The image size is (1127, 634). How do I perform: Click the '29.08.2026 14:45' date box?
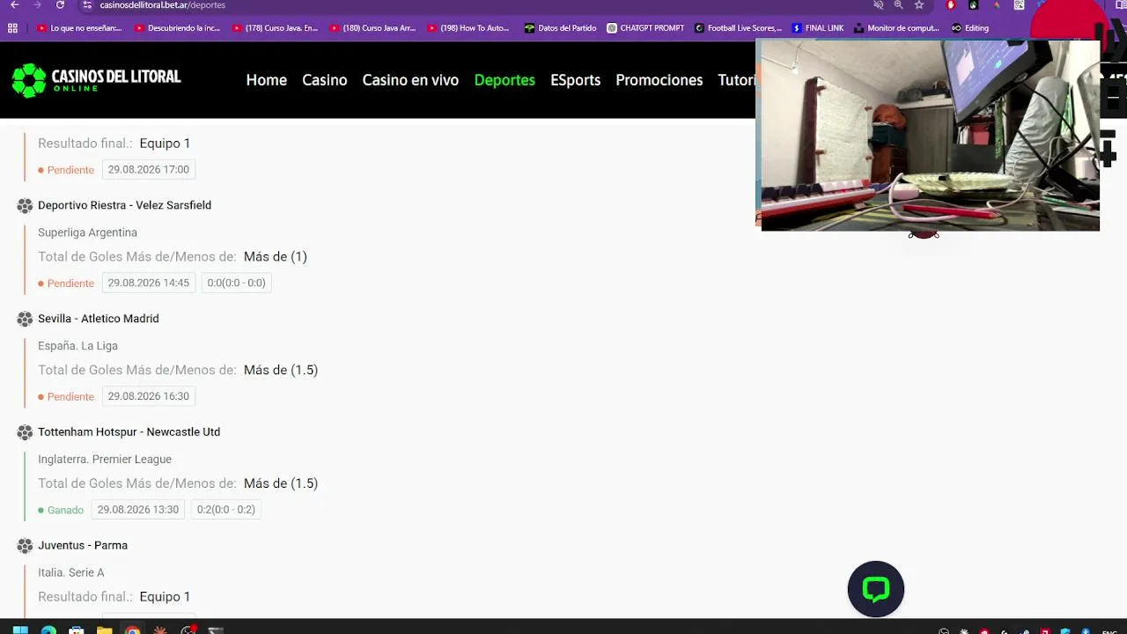[x=149, y=284]
